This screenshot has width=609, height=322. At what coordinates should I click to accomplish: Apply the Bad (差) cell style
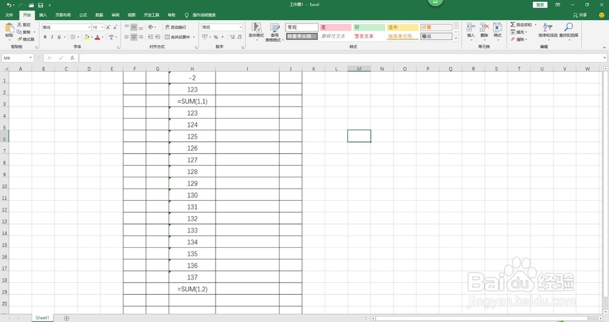tap(336, 27)
